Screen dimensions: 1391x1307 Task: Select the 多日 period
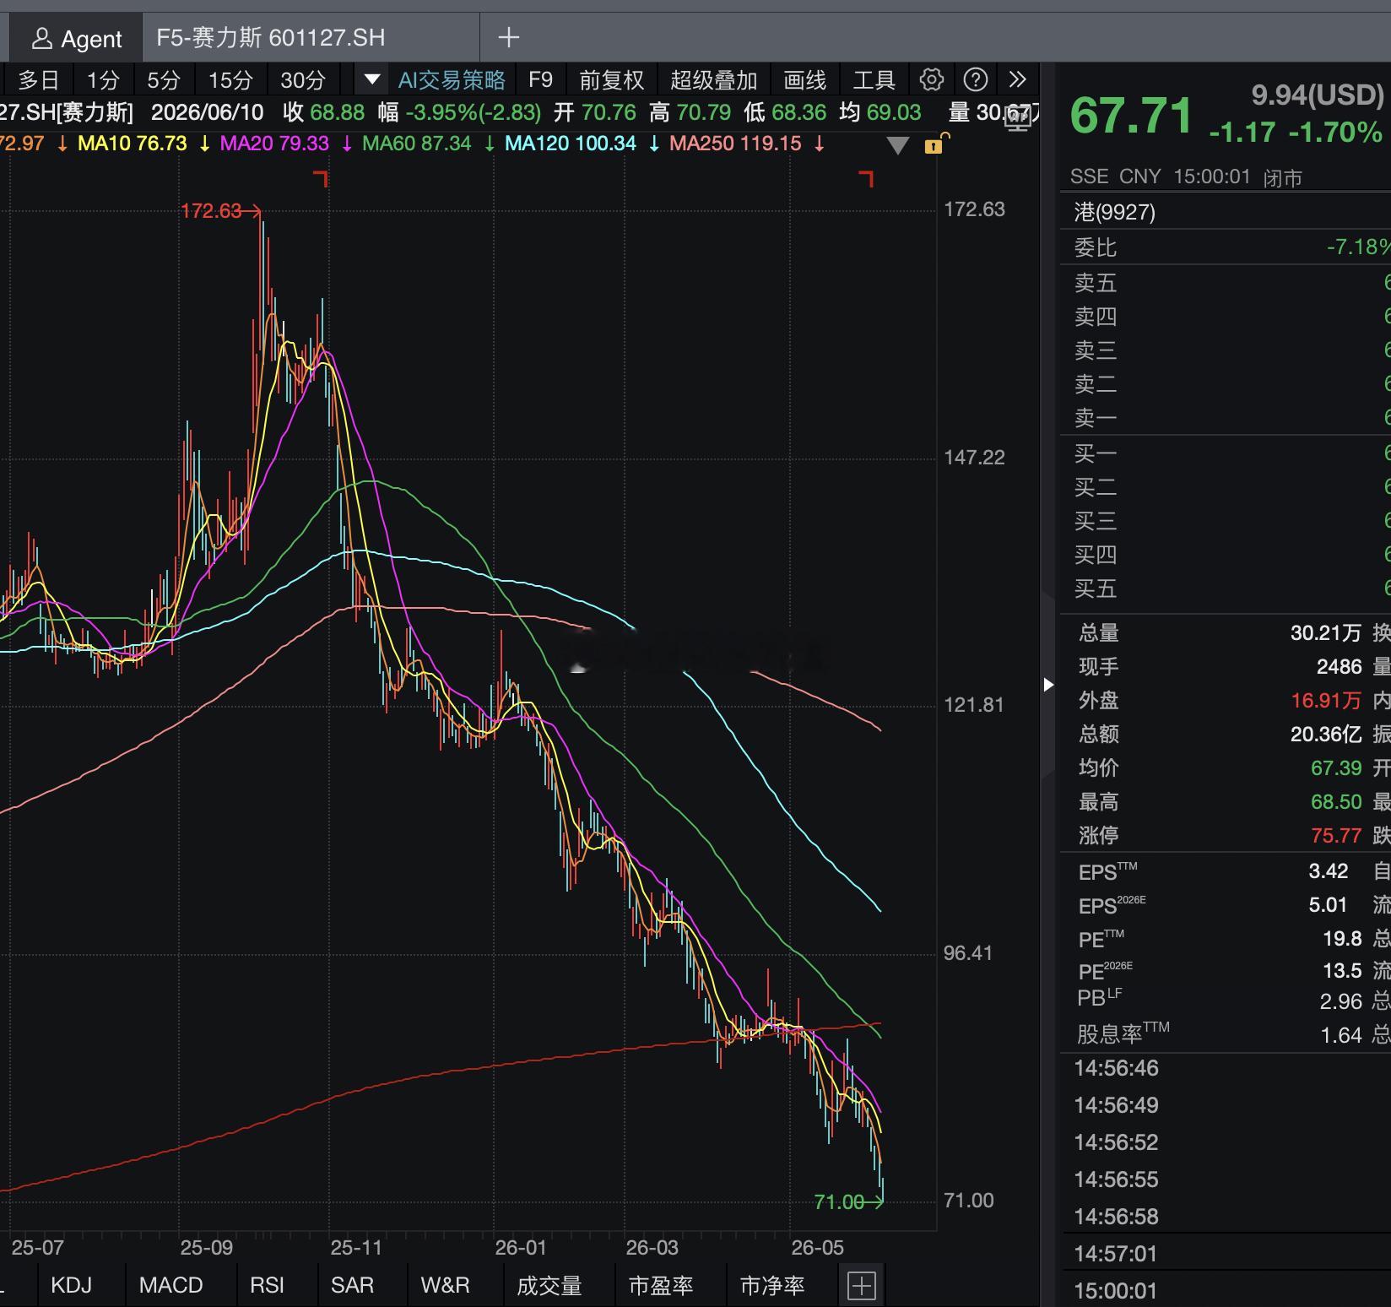pyautogui.click(x=38, y=80)
